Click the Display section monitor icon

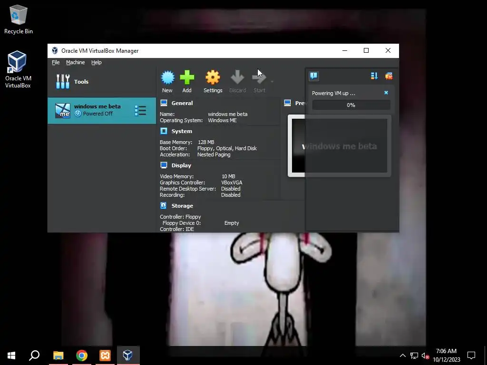click(x=164, y=165)
